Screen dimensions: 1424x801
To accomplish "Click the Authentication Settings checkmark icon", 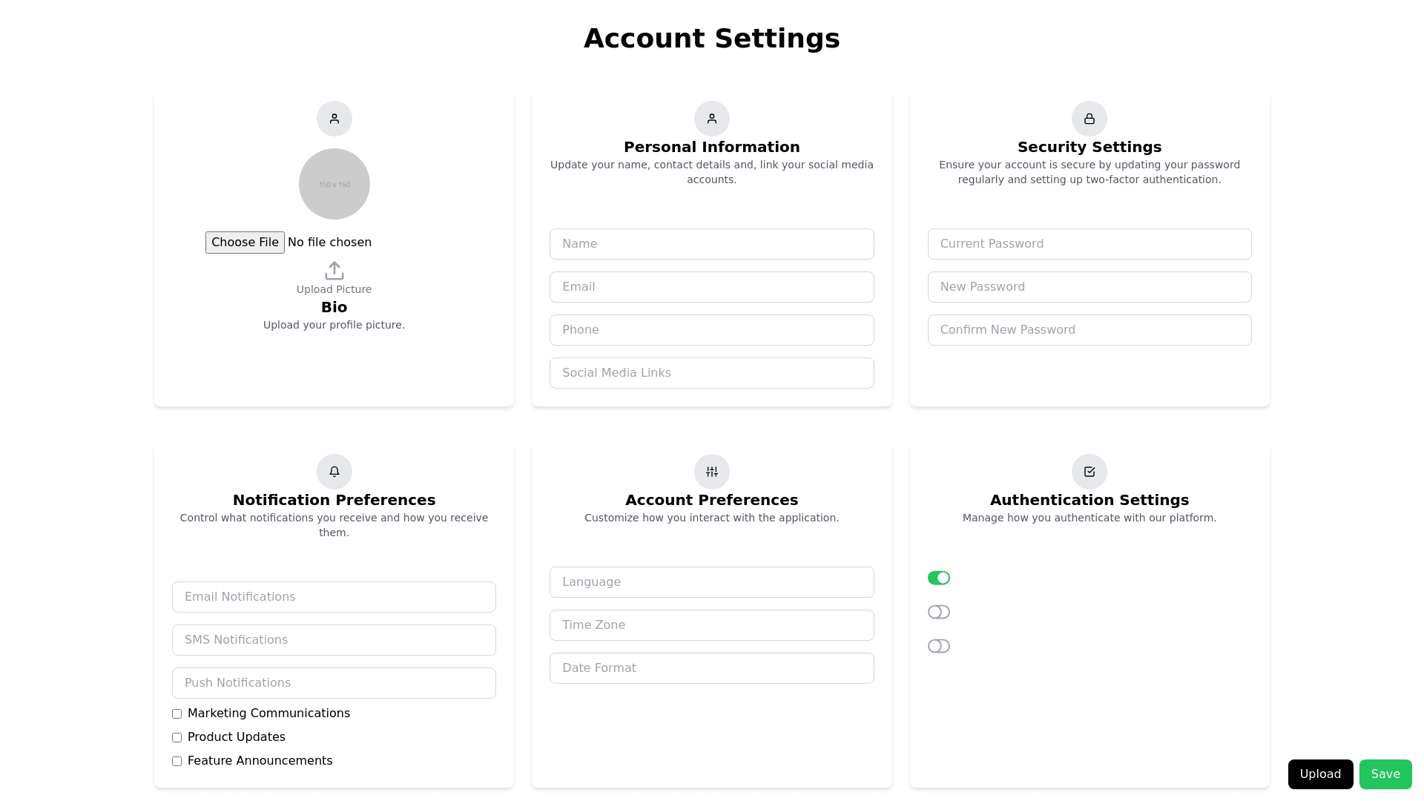I will point(1089,472).
